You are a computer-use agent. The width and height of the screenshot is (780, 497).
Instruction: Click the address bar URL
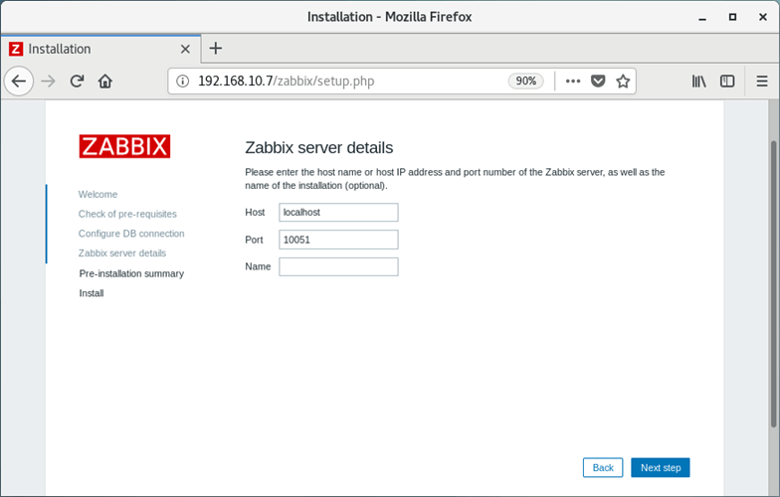tap(287, 82)
